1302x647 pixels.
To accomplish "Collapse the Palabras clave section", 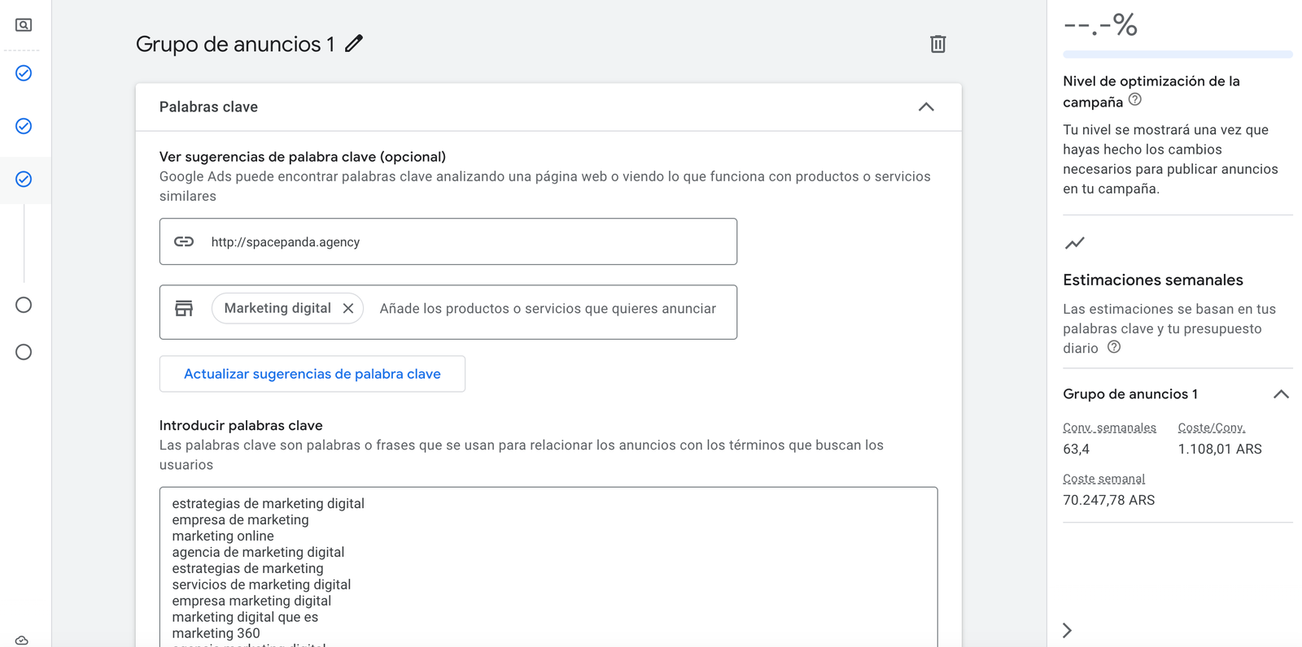I will (926, 107).
